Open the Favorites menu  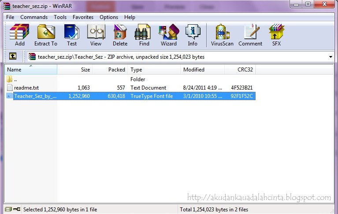[83, 17]
